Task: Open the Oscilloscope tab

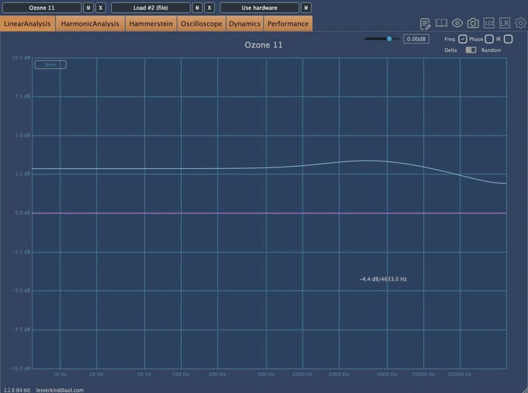Action: [x=201, y=23]
